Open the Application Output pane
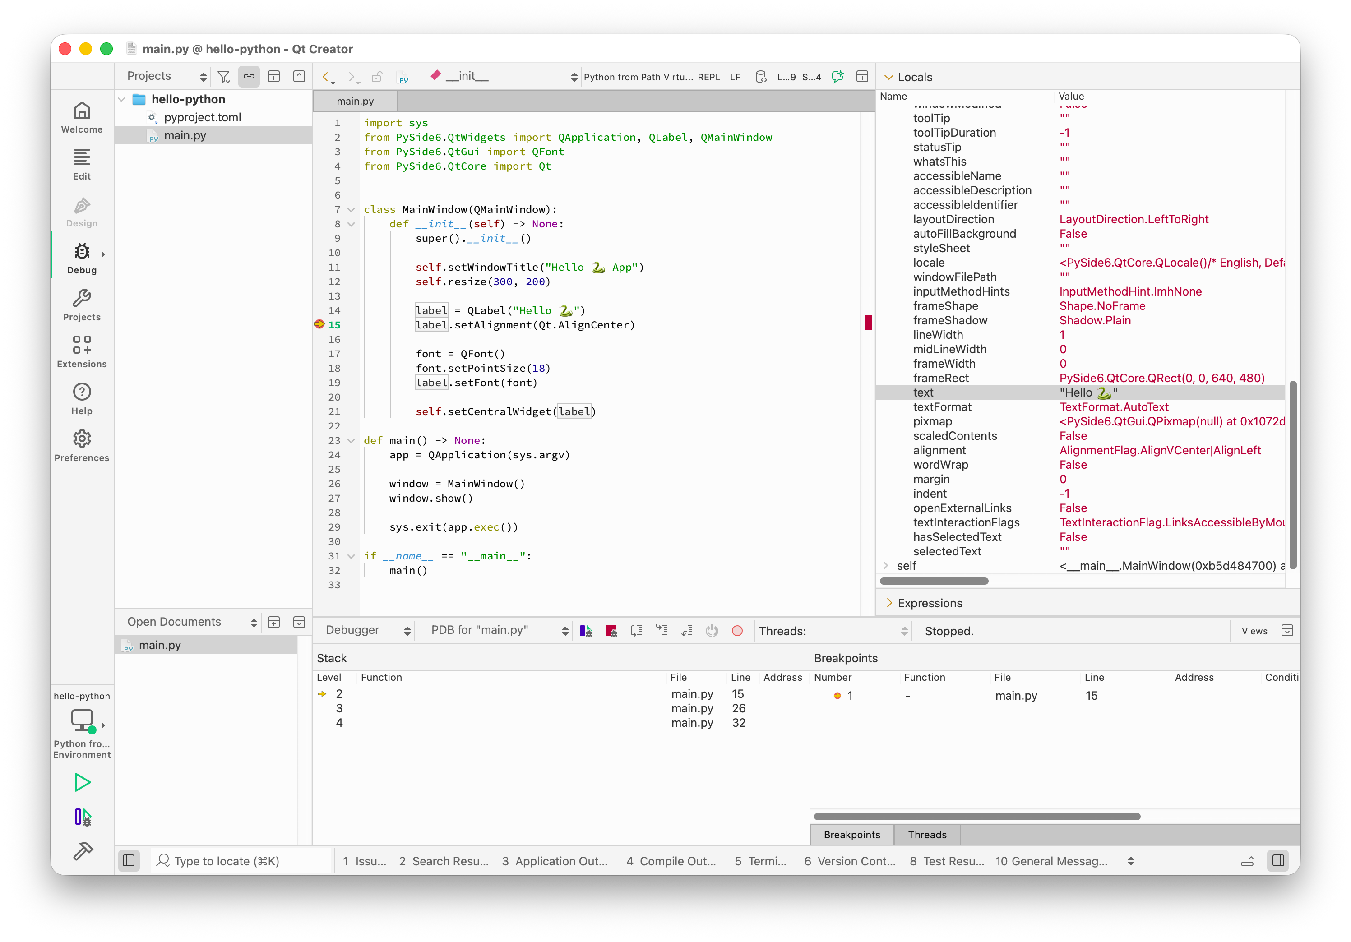The height and width of the screenshot is (942, 1351). 555,861
